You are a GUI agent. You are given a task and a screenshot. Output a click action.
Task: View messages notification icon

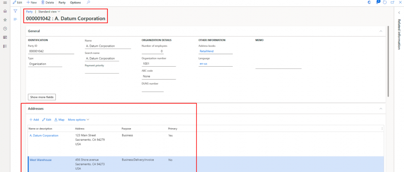378,2
